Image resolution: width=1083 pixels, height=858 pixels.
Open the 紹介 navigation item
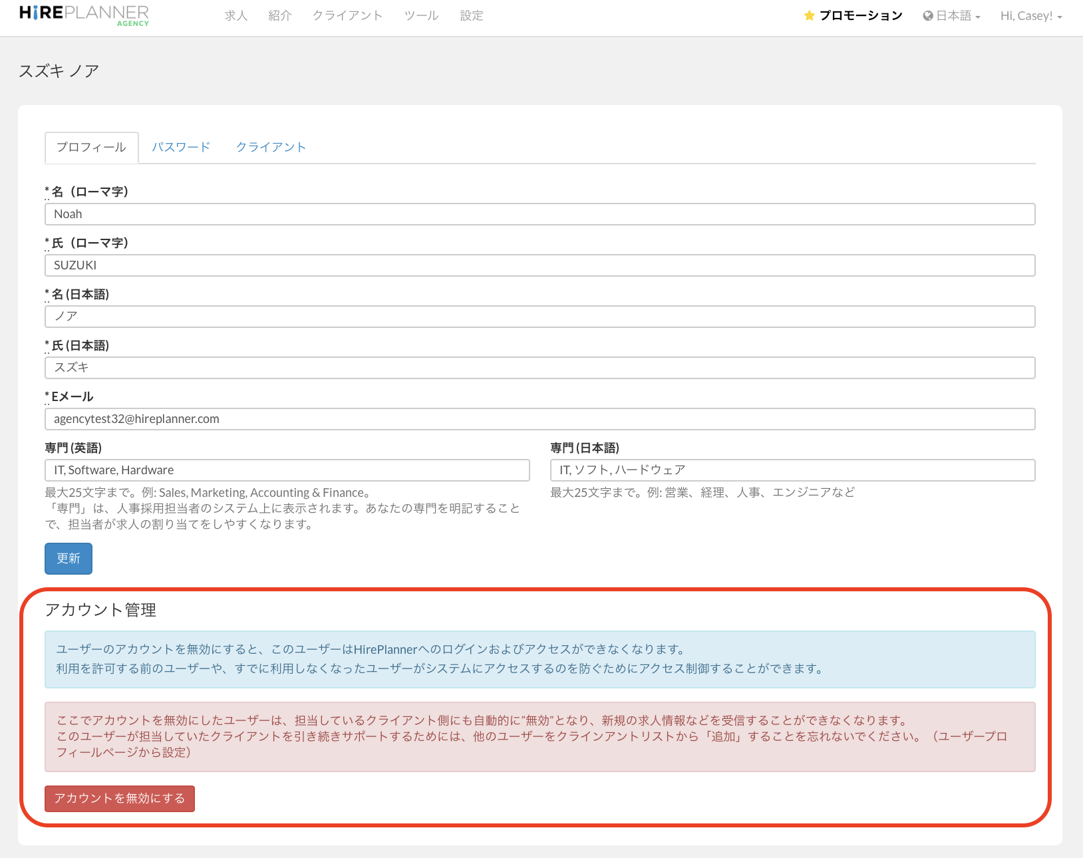tap(280, 16)
